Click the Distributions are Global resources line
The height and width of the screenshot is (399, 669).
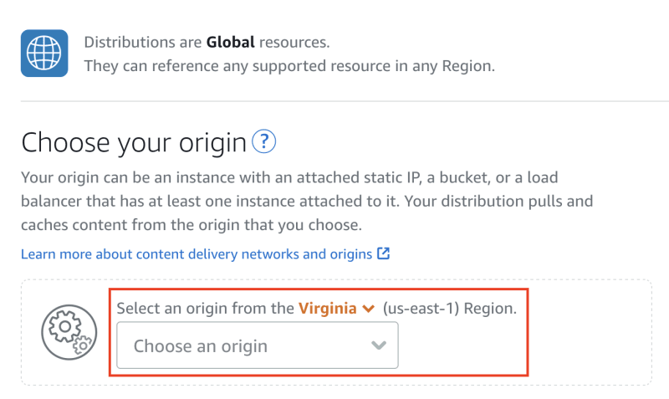point(207,43)
